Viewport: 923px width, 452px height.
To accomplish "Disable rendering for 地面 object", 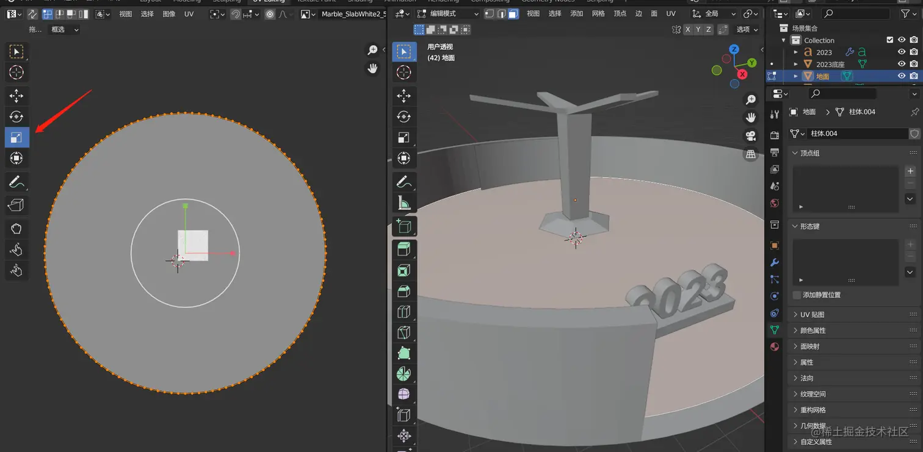I will (914, 76).
